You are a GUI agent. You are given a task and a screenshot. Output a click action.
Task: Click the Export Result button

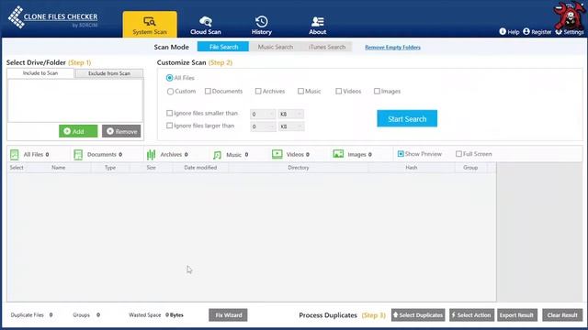tap(516, 315)
